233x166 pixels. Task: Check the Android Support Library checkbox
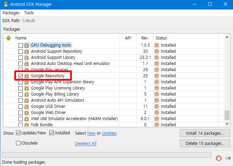coord(20,57)
